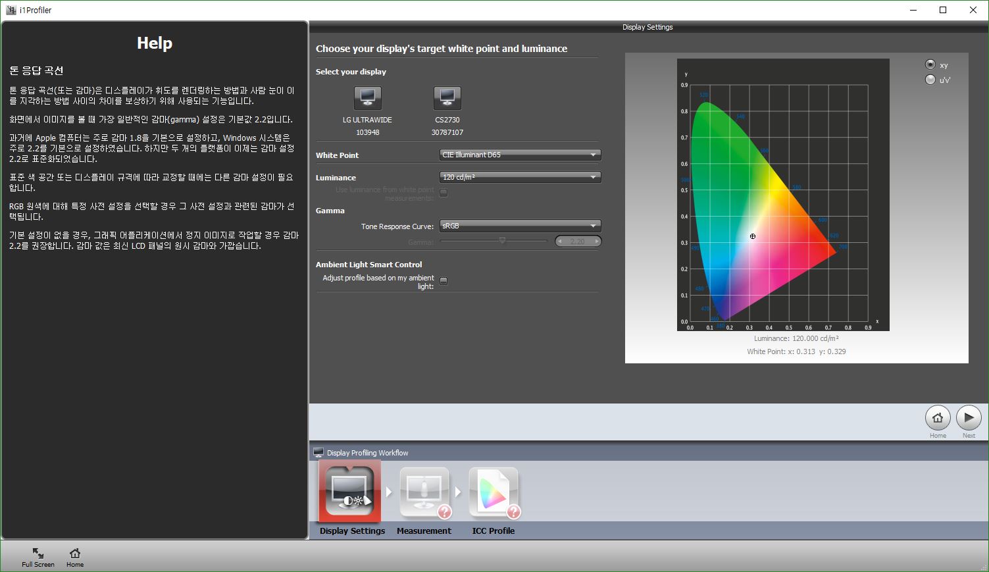The image size is (989, 572).
Task: Click the serial number 30787107
Action: [x=447, y=132]
